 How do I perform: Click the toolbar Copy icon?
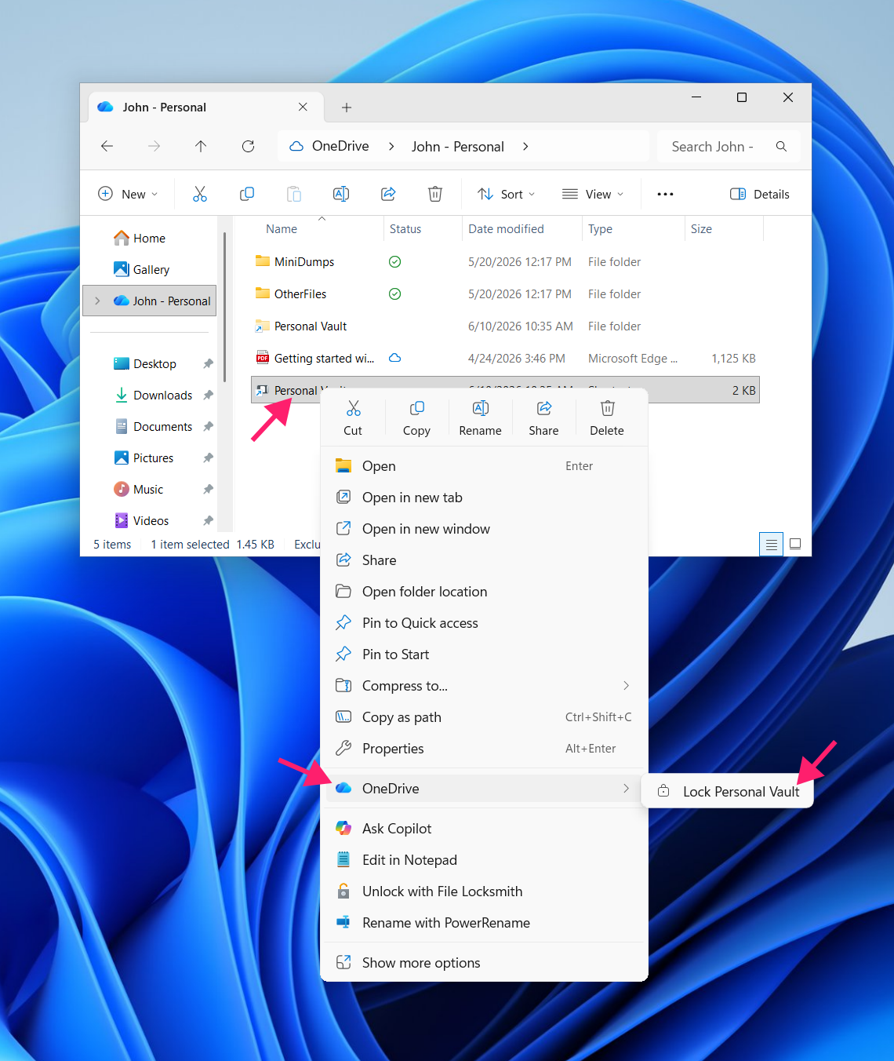click(x=247, y=194)
